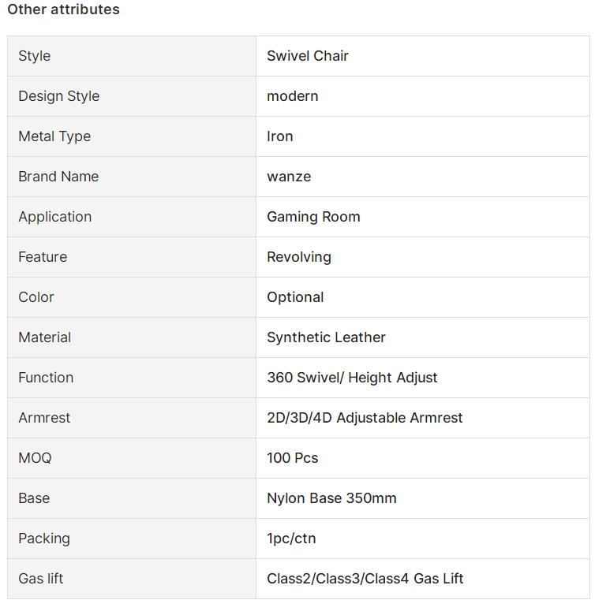Select the '100 Pcs' MOQ value
Screen dimensions: 595x600
[293, 457]
